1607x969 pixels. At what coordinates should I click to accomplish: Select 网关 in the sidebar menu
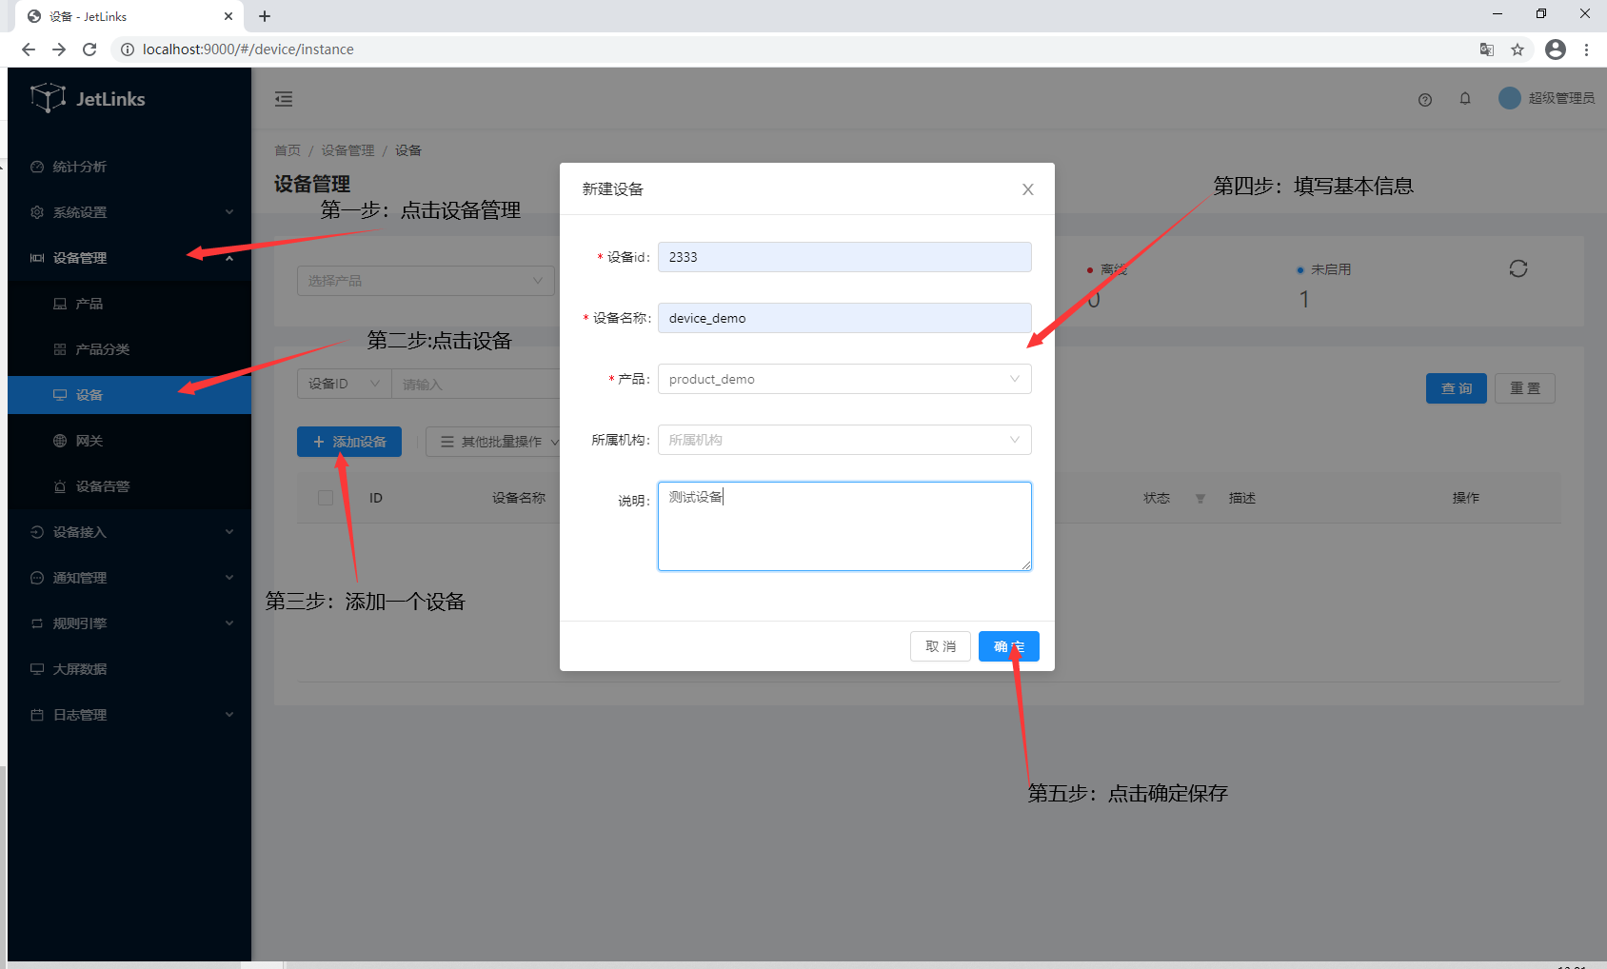89,441
